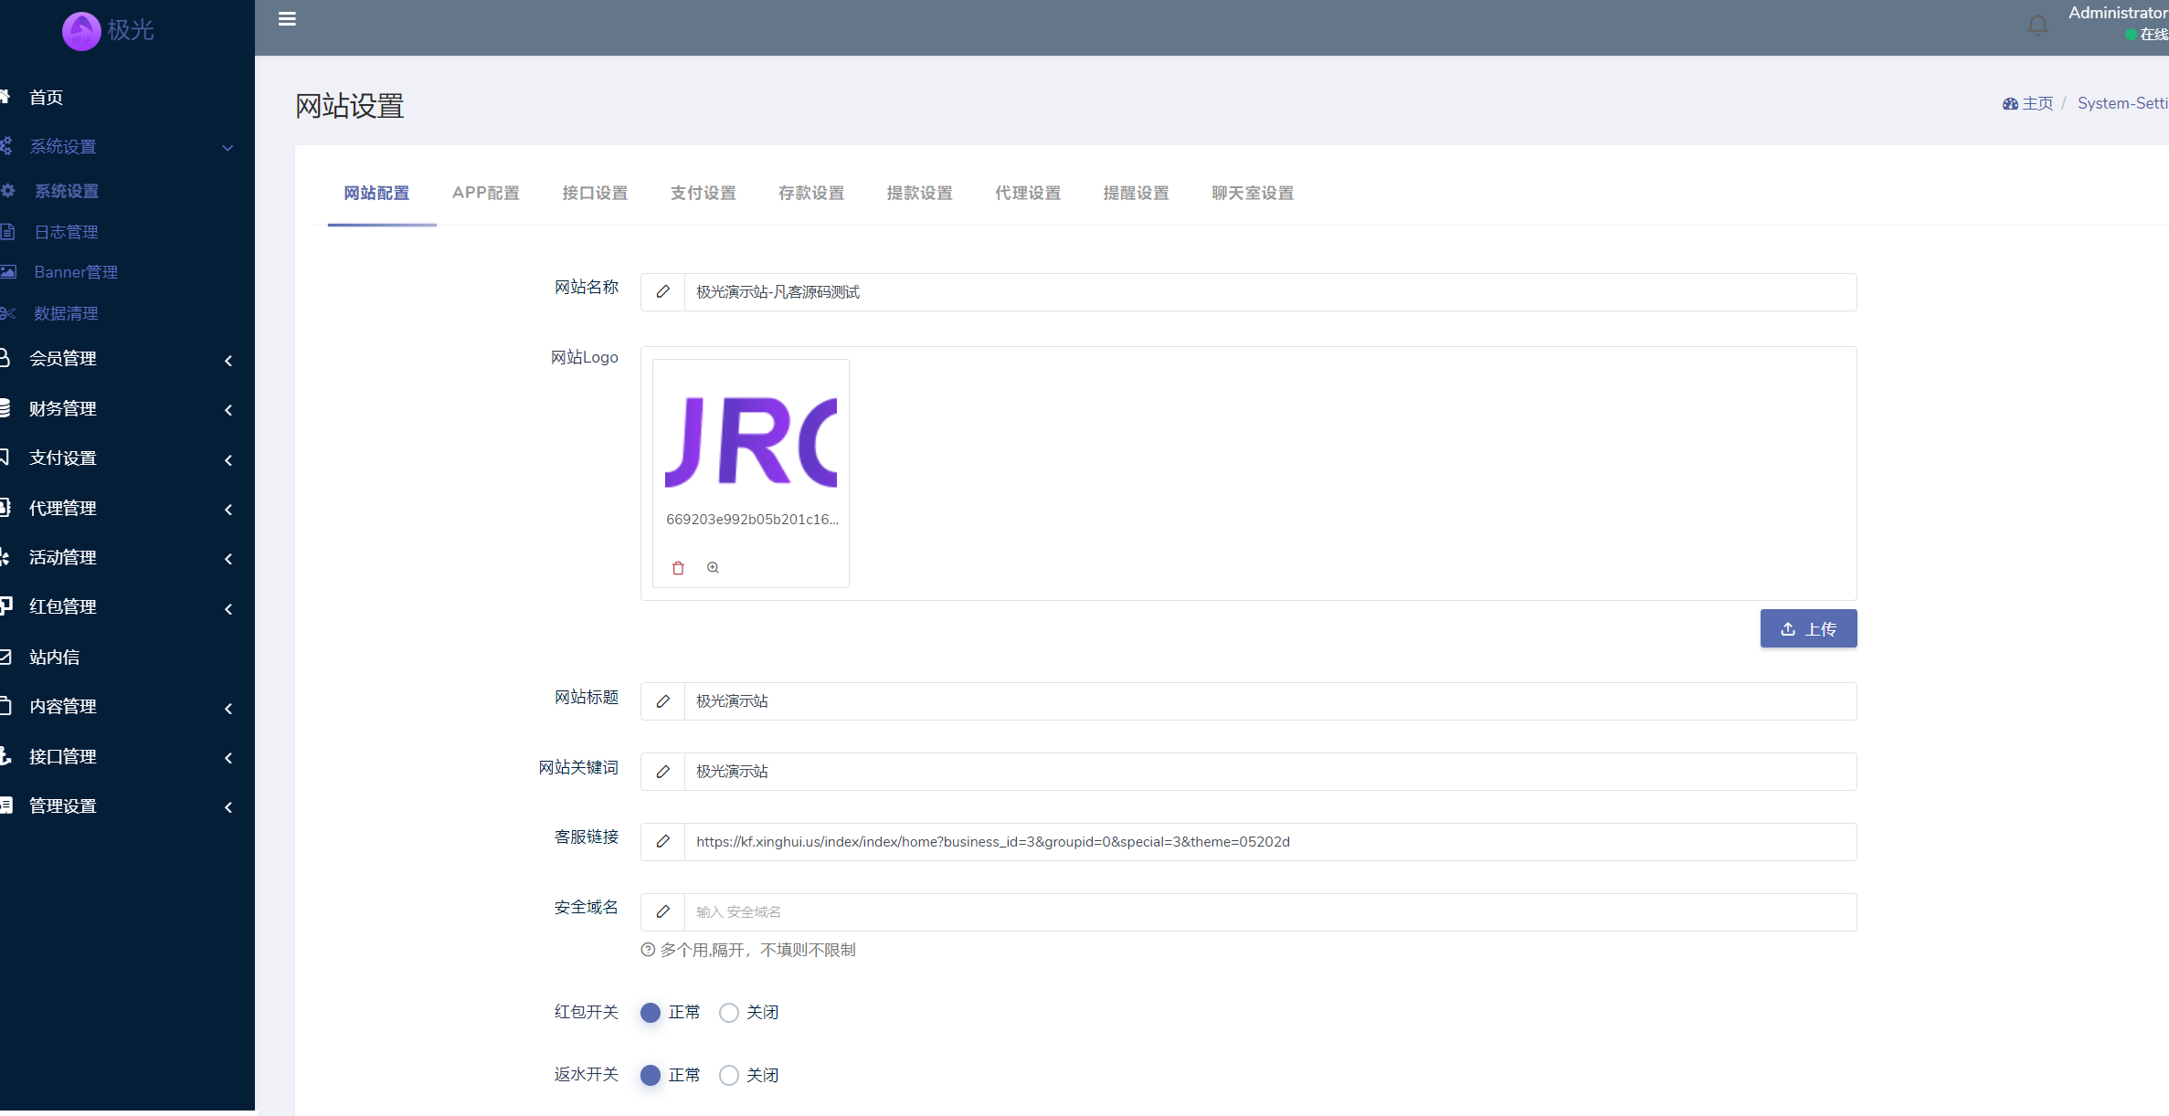Click the edit pencil beside 客服链接
This screenshot has width=2169, height=1116.
coord(662,841)
